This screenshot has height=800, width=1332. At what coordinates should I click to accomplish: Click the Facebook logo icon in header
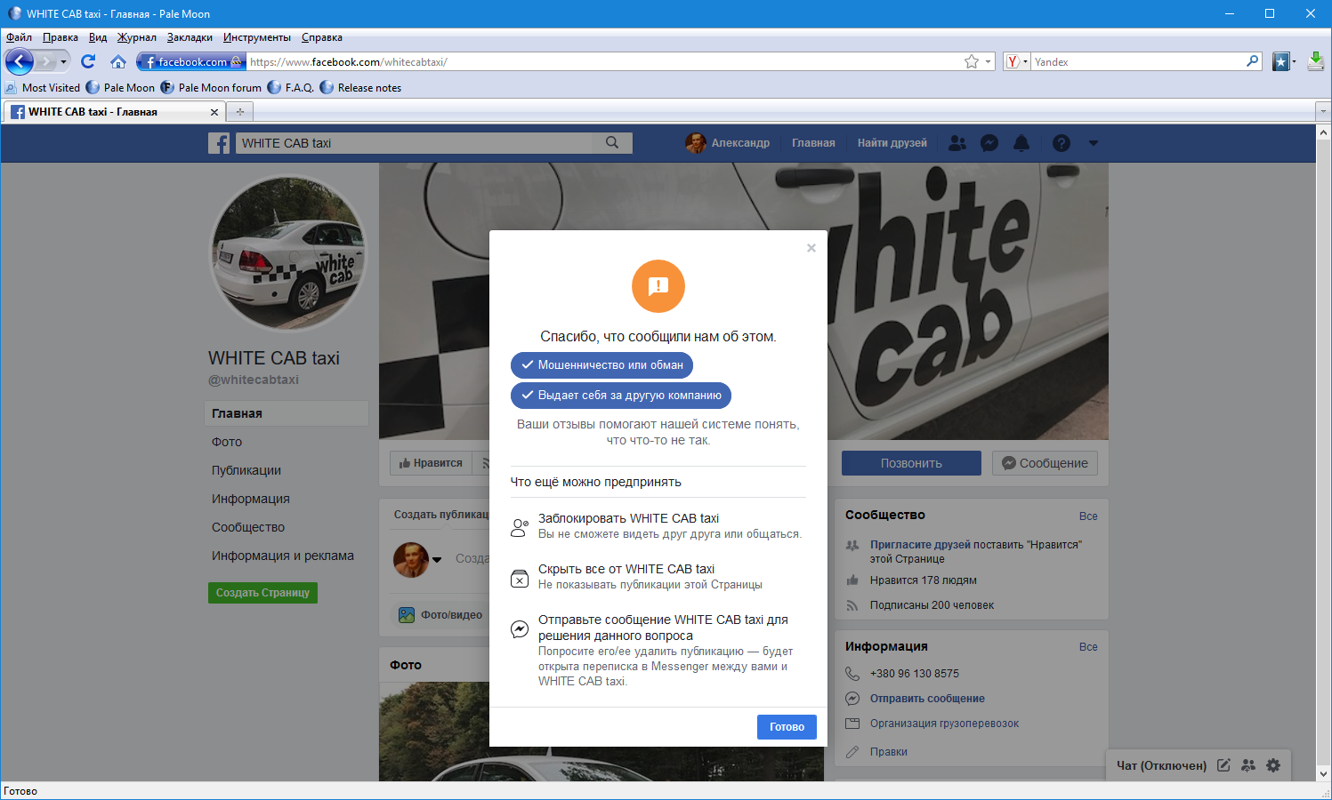coord(219,143)
